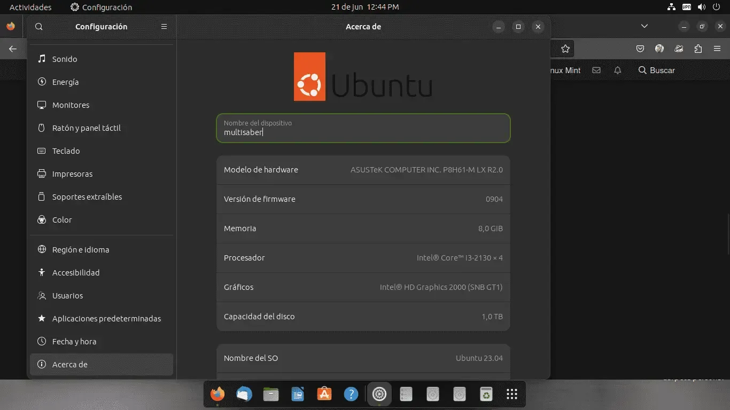This screenshot has width=730, height=410.
Task: Open the Configuración hamburger menu
Action: [x=164, y=27]
